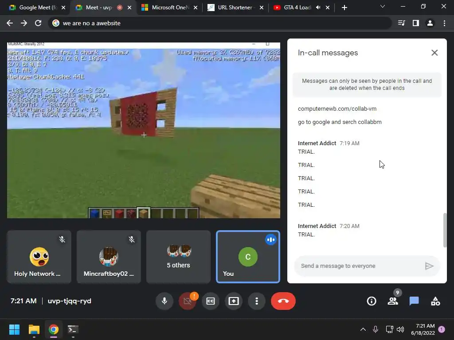Viewport: 454px width, 340px height.
Task: Open File Explorer from taskbar
Action: (34, 329)
